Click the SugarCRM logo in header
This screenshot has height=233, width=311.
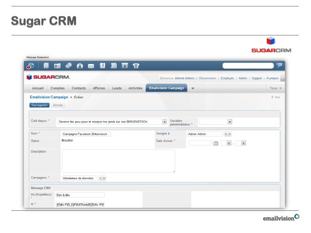(48, 77)
